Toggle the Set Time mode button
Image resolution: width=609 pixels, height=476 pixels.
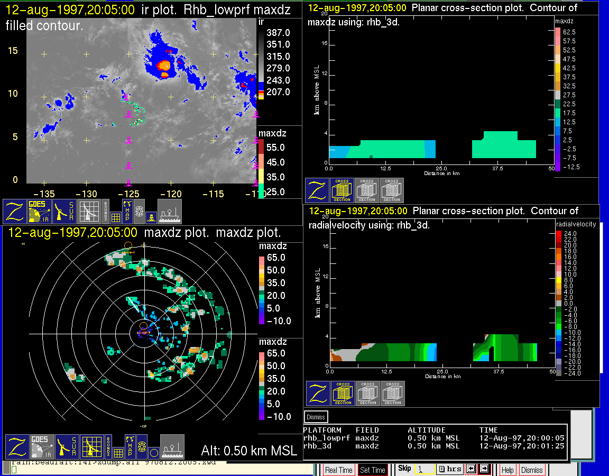tap(373, 470)
